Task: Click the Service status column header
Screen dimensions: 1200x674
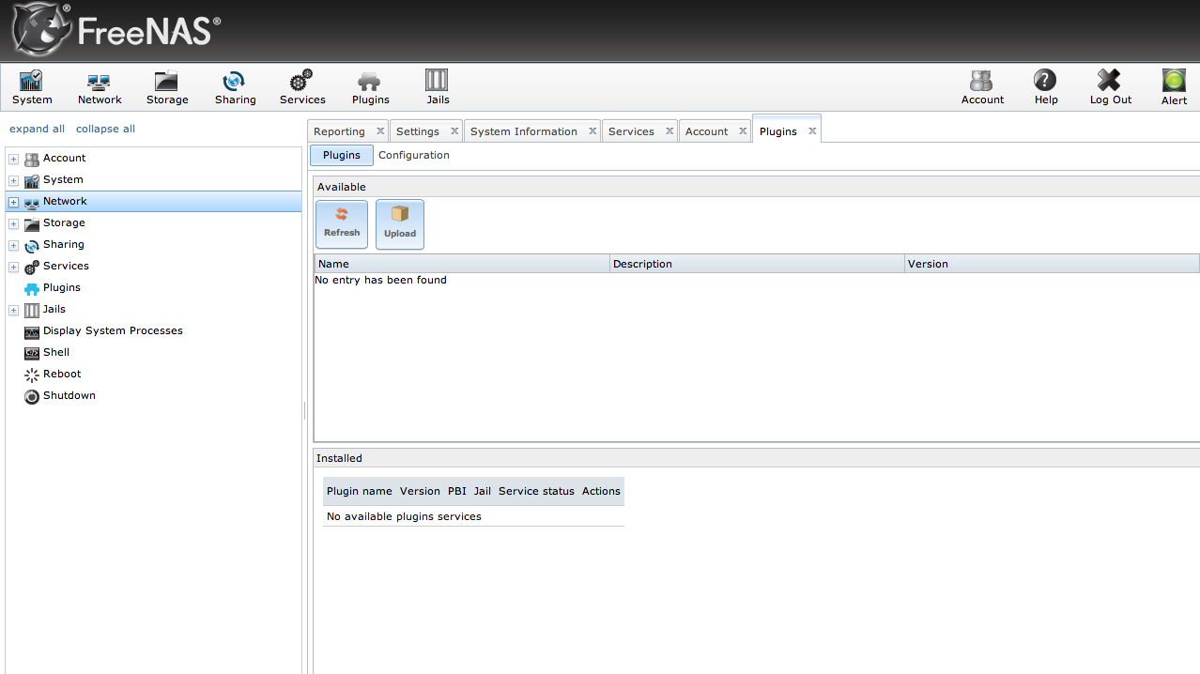Action: point(536,491)
